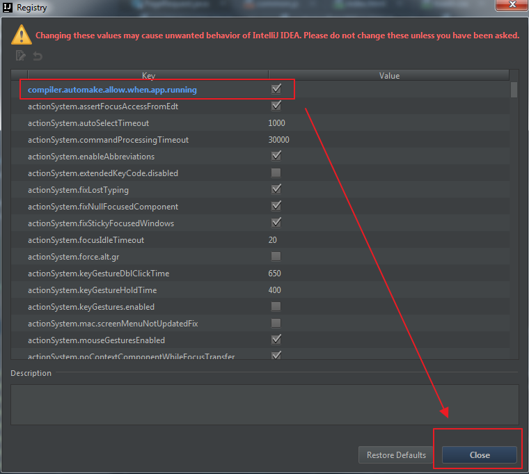Click the 30000 value cell
The height and width of the screenshot is (474, 529).
tap(278, 140)
